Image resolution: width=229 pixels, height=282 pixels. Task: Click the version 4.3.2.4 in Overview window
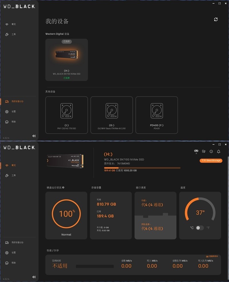(6, 279)
